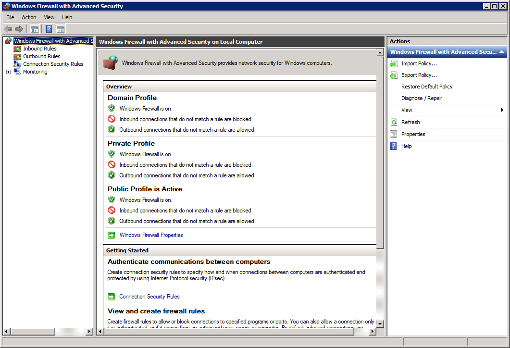This screenshot has width=510, height=348.
Task: Click the Import Policy green arrow icon
Action: [394, 64]
